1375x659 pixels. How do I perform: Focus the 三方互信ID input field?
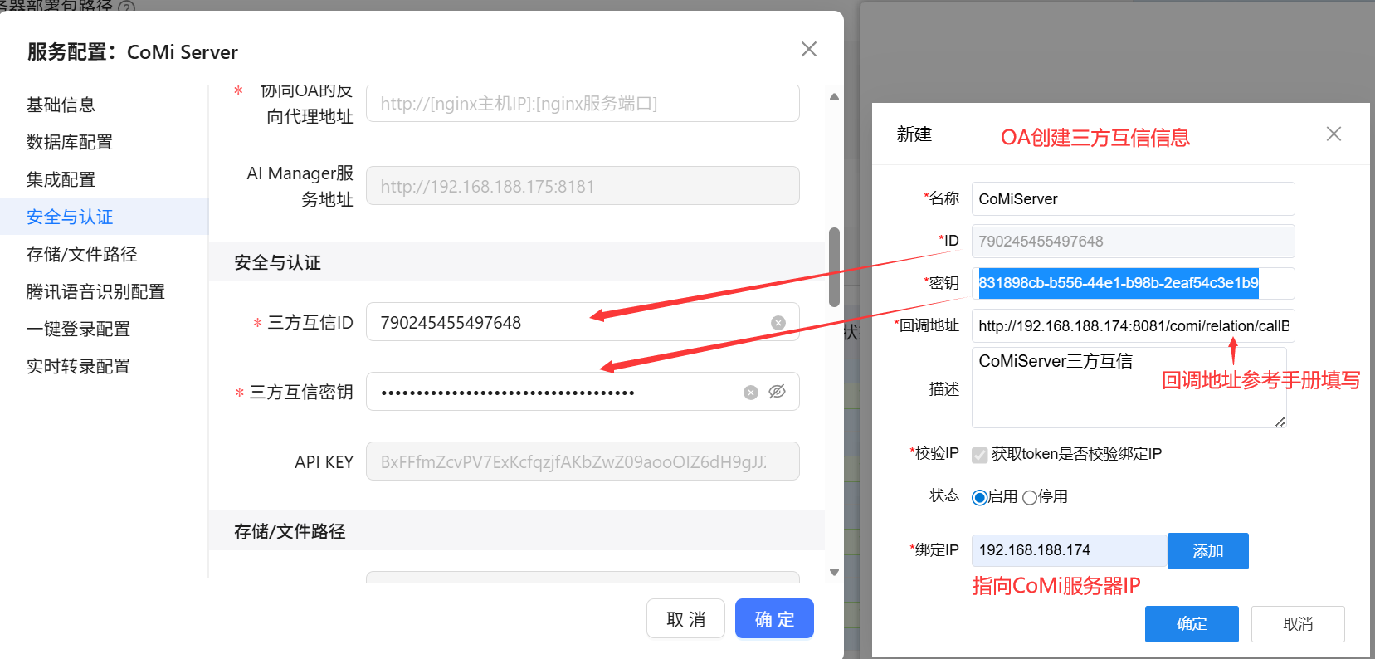tap(583, 322)
